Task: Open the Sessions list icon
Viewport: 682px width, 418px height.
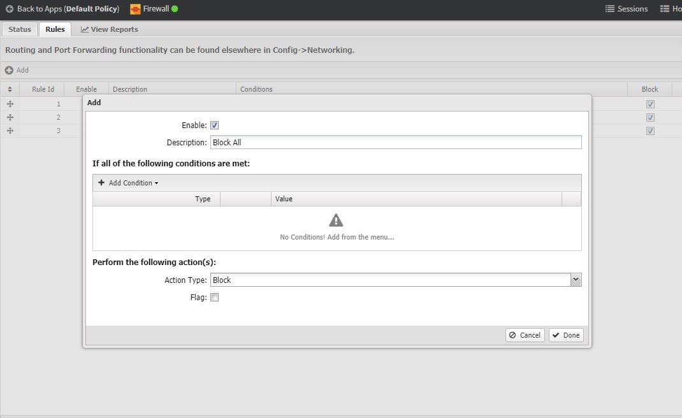Action: (x=610, y=9)
